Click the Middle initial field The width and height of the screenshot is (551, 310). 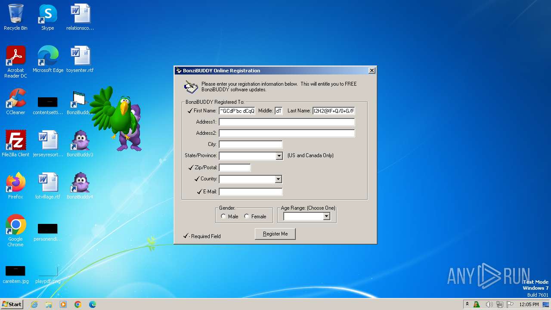point(279,111)
